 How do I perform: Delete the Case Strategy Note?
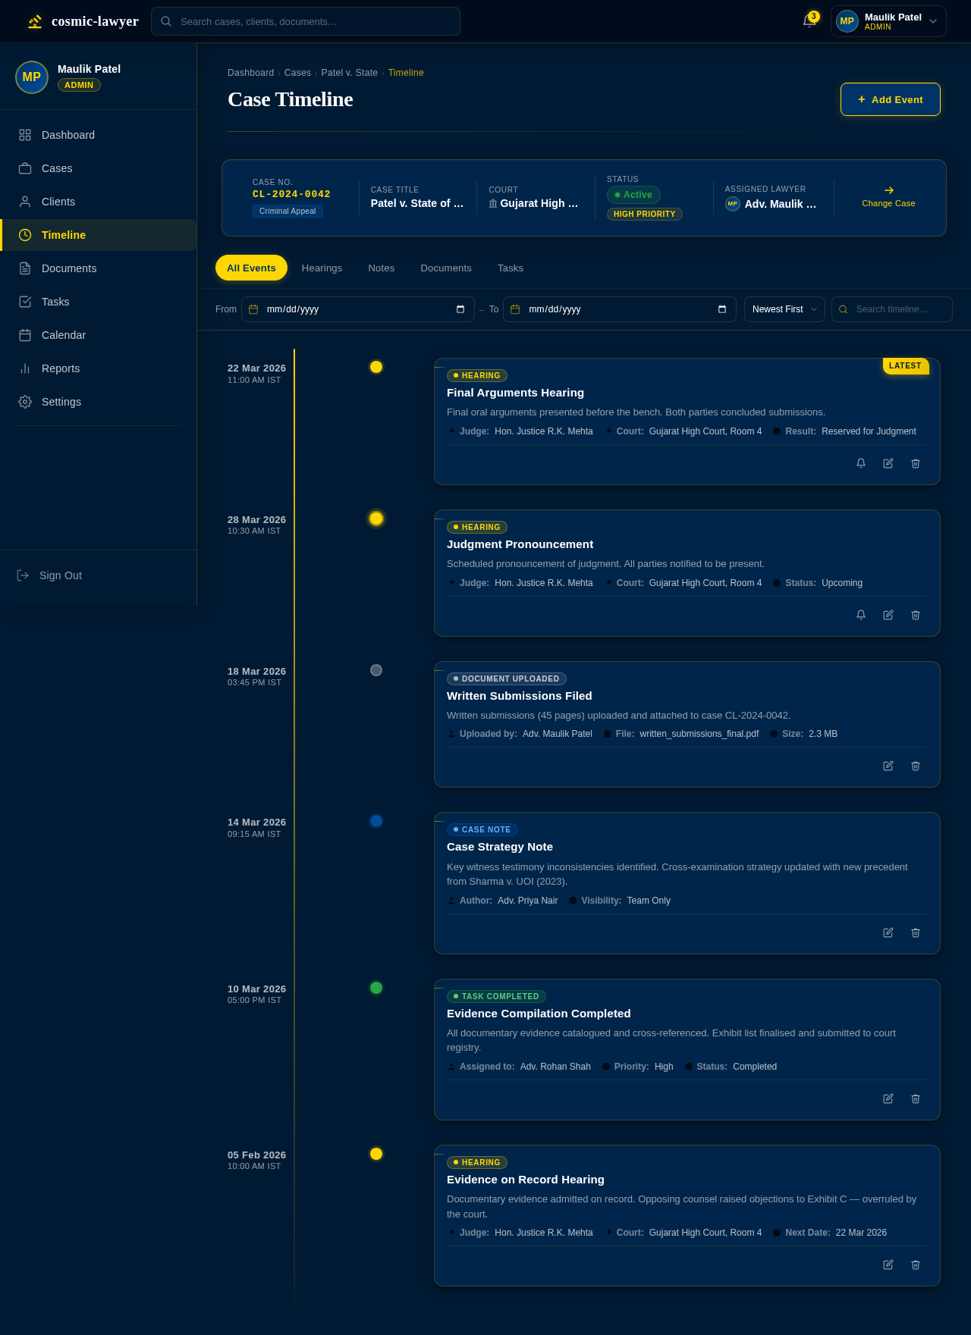[916, 932]
